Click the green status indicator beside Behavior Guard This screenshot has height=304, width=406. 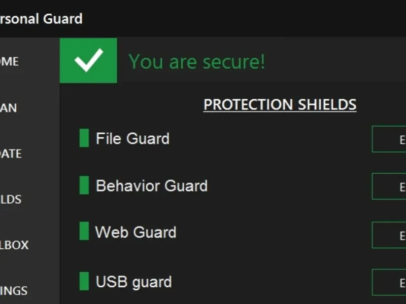84,185
